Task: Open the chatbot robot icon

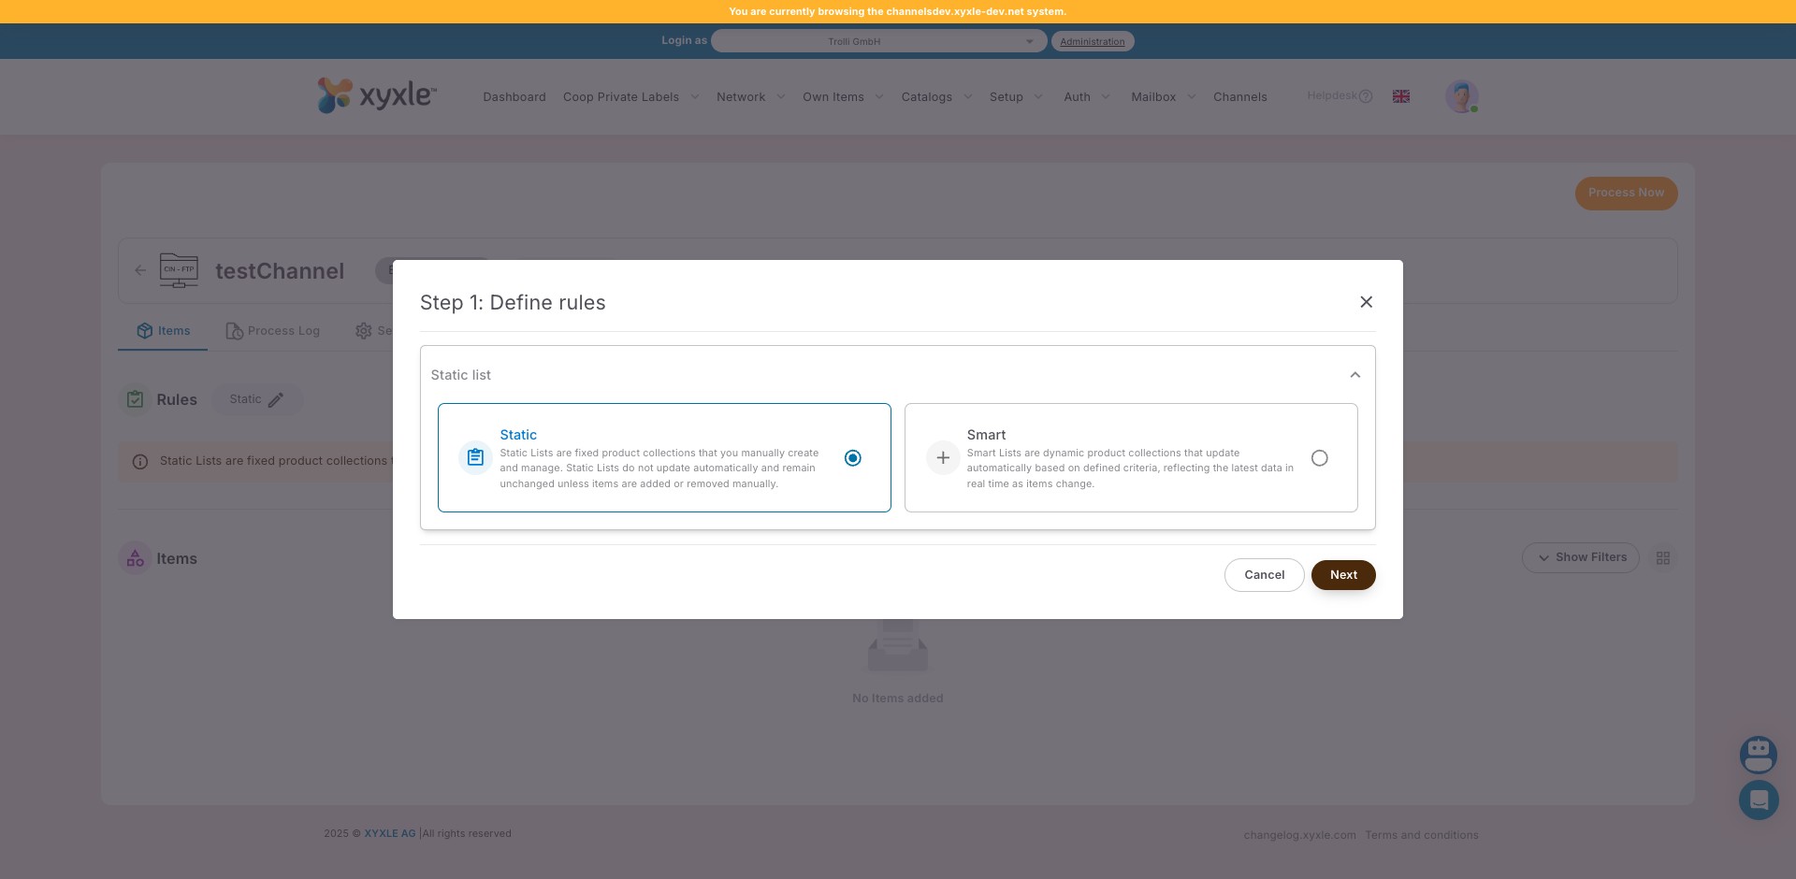Action: click(x=1758, y=754)
